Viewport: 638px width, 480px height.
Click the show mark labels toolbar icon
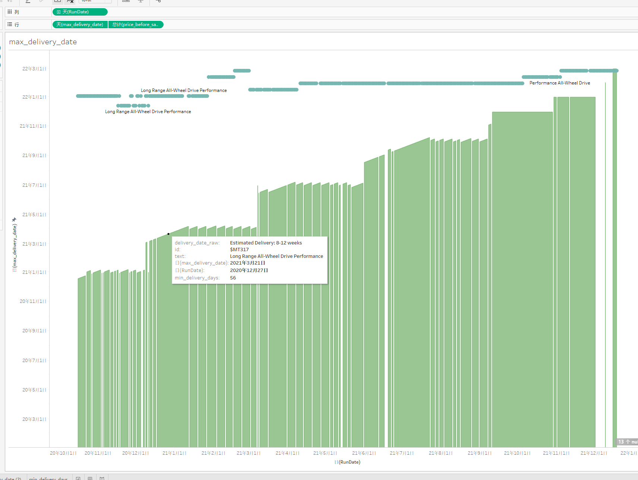pyautogui.click(x=57, y=1)
